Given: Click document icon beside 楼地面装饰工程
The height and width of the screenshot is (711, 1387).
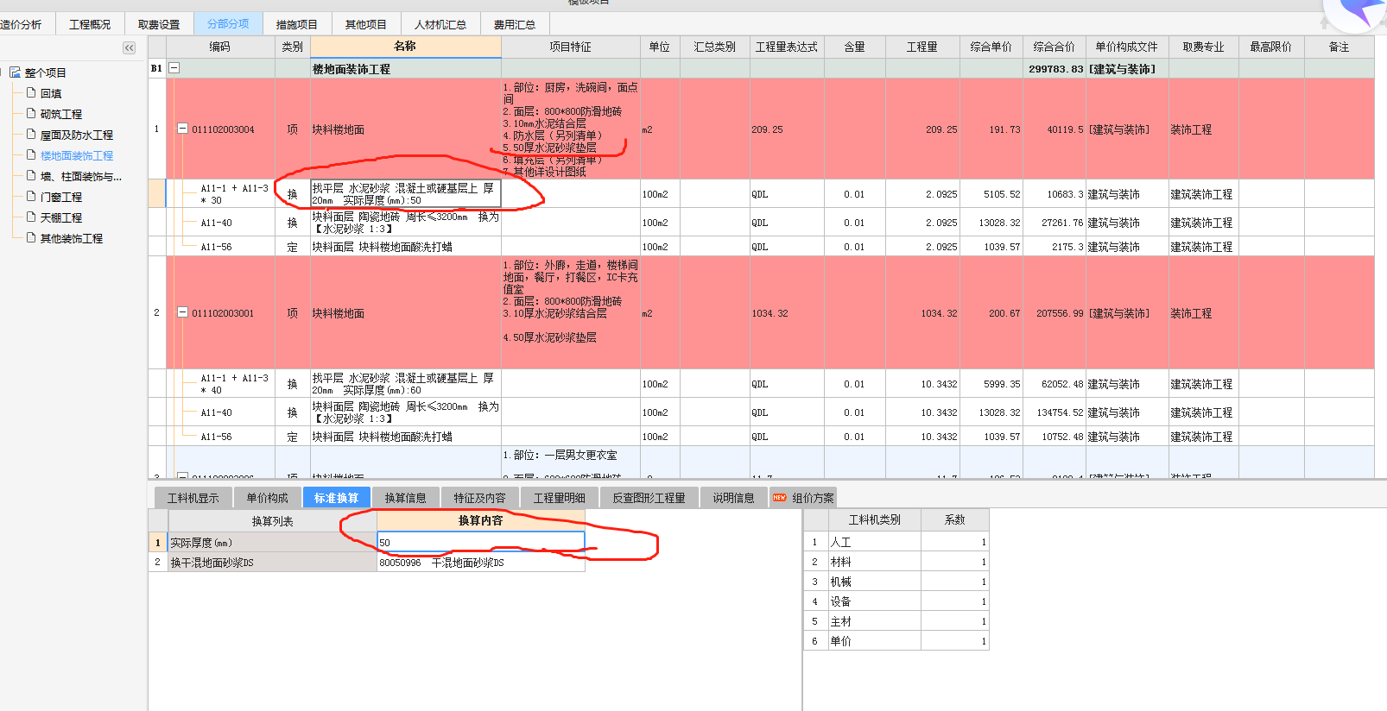Looking at the screenshot, I should coord(31,154).
